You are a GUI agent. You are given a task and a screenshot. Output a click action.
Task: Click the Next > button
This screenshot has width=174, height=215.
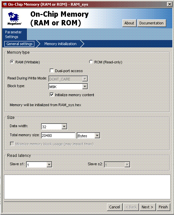click(147, 207)
